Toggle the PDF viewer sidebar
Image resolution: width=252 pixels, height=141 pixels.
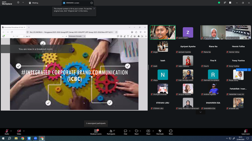4,36
